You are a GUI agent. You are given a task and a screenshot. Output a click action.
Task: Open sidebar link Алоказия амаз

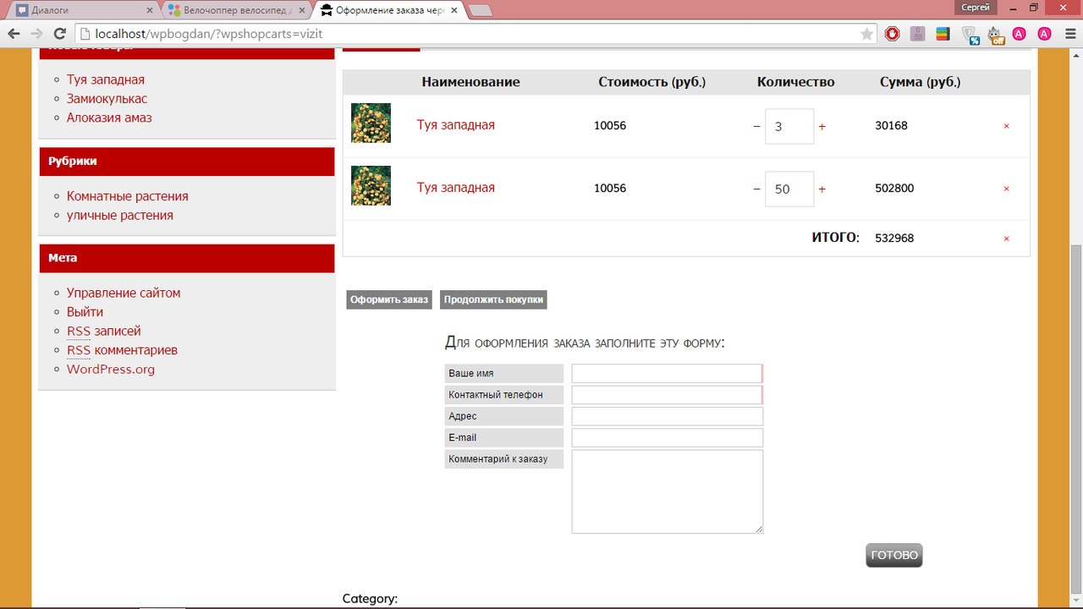109,118
